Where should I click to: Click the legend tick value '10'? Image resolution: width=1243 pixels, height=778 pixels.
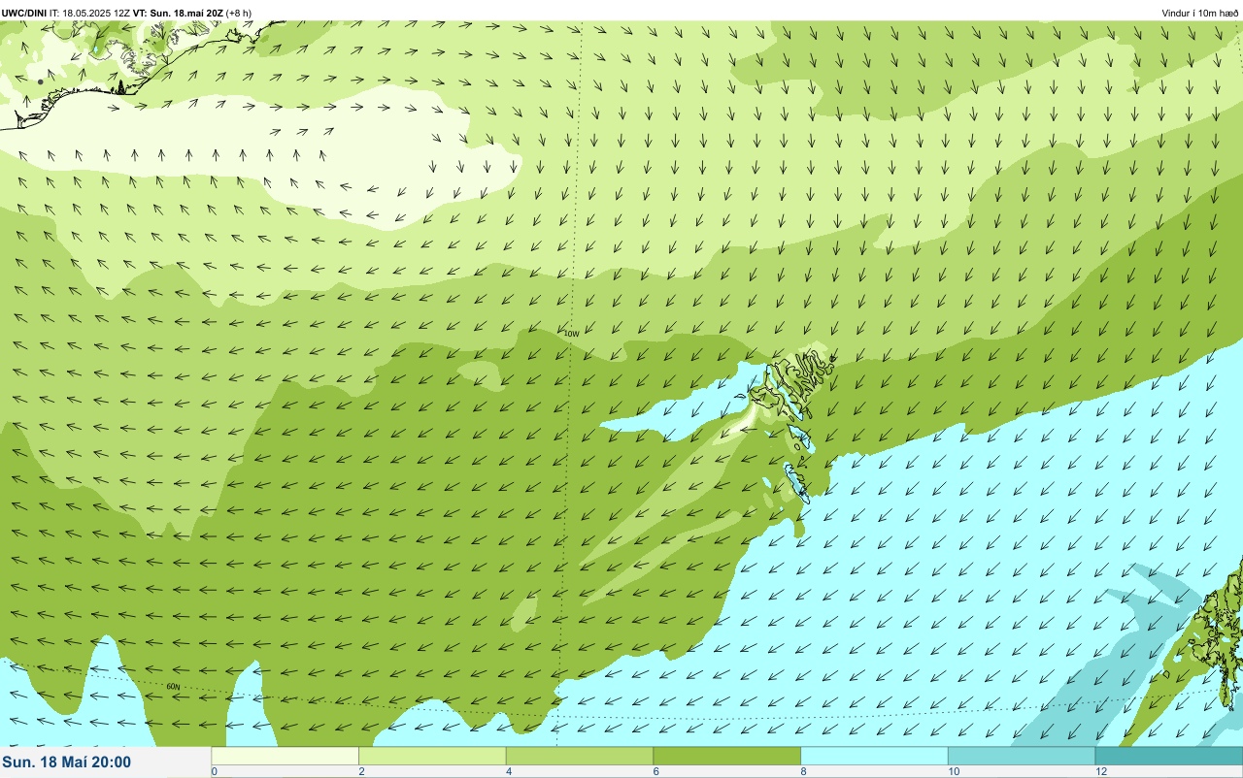pos(955,771)
